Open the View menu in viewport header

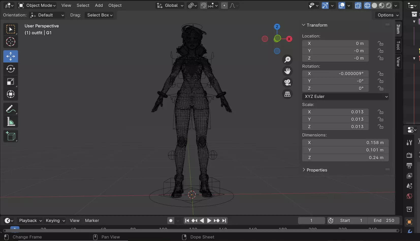coord(66,5)
